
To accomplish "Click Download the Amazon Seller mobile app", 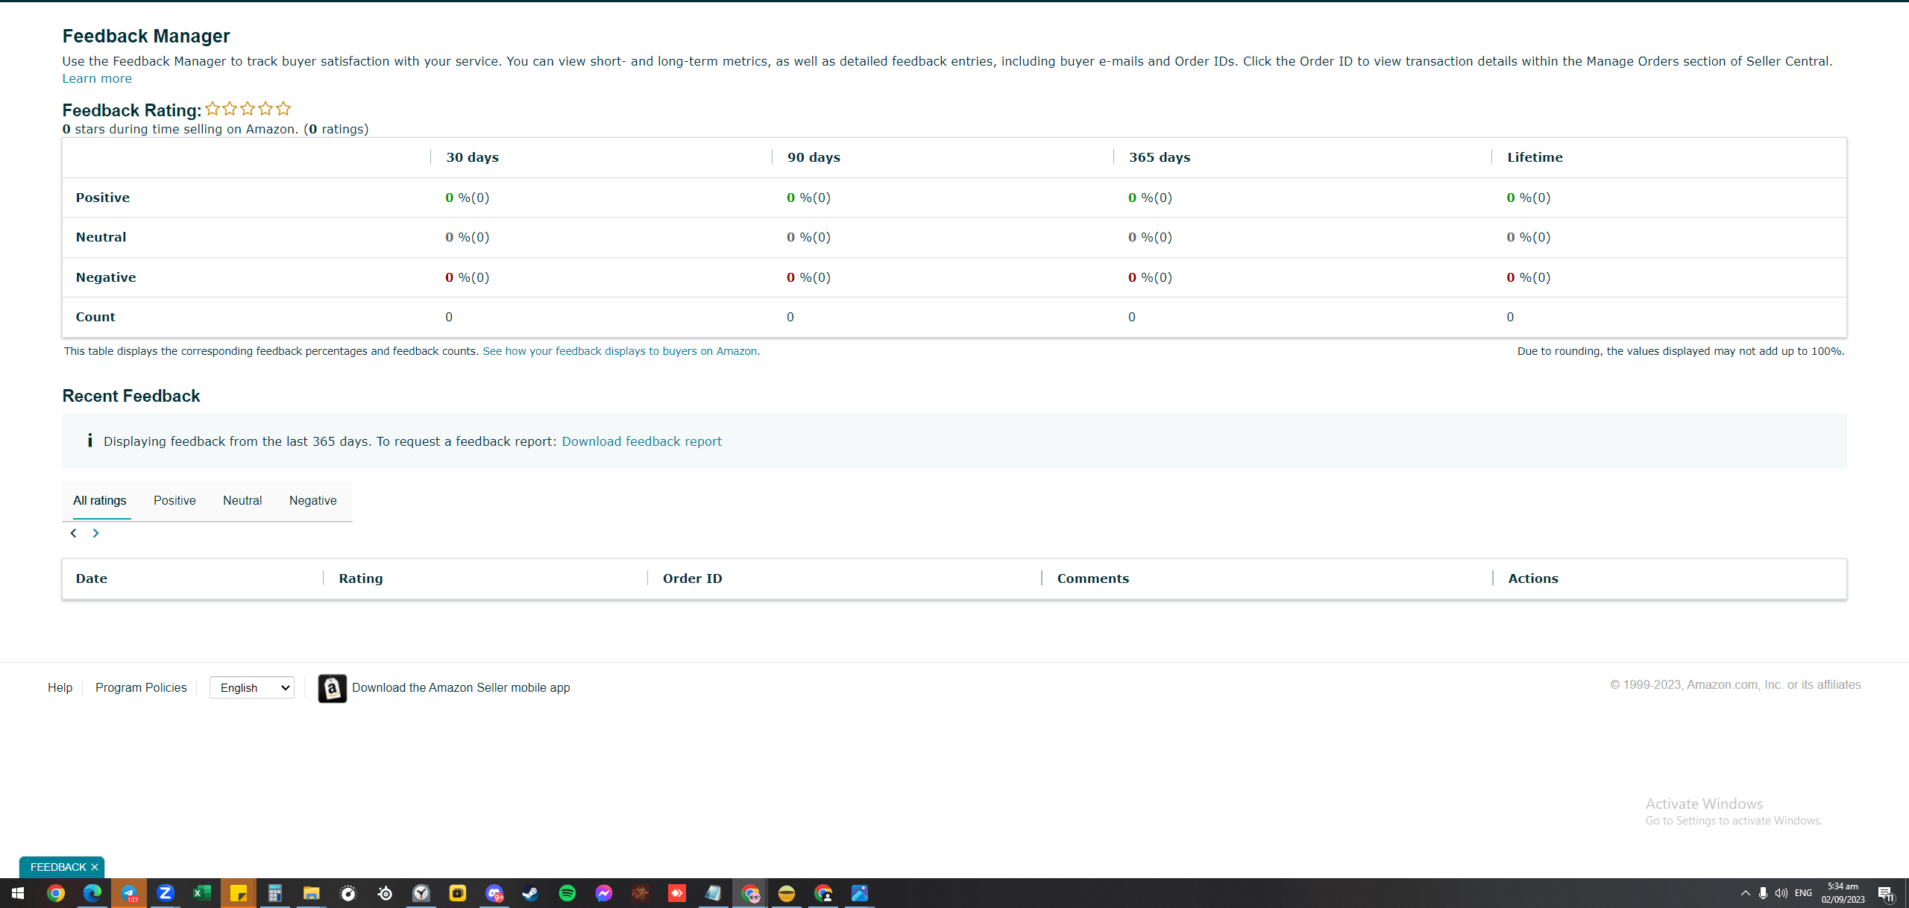I will 461,687.
